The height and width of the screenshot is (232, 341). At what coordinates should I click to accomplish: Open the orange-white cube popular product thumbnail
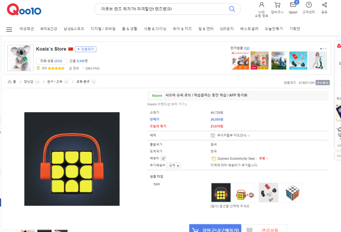pos(260,61)
